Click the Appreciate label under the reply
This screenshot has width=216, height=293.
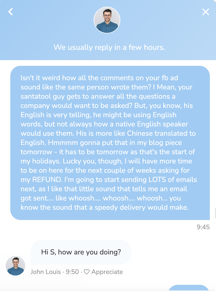point(107,272)
